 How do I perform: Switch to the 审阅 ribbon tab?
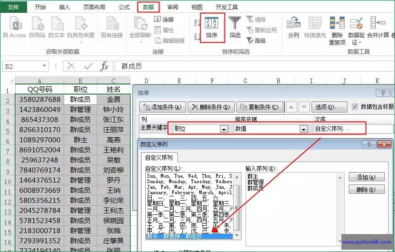(173, 7)
